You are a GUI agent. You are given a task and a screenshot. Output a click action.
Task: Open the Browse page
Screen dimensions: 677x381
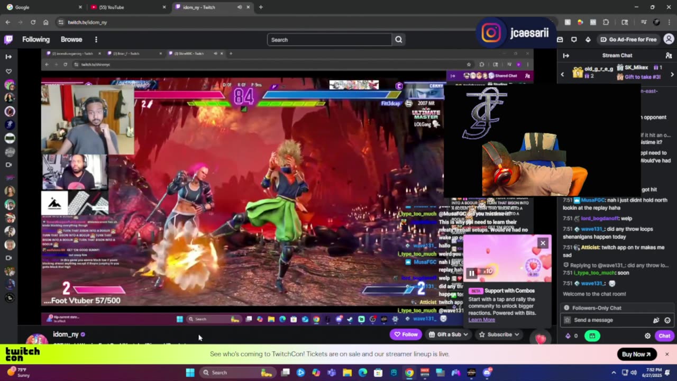tap(71, 40)
